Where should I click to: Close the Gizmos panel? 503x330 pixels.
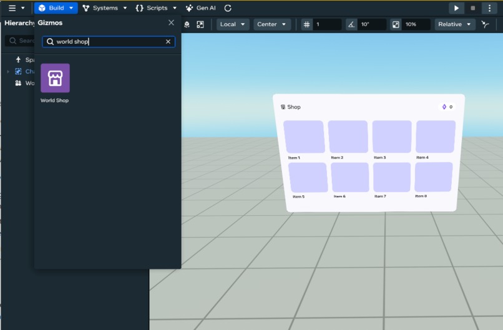tap(171, 23)
